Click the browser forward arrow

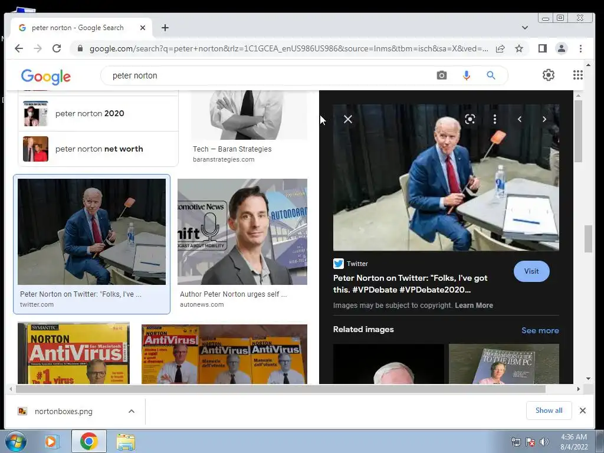click(x=37, y=48)
